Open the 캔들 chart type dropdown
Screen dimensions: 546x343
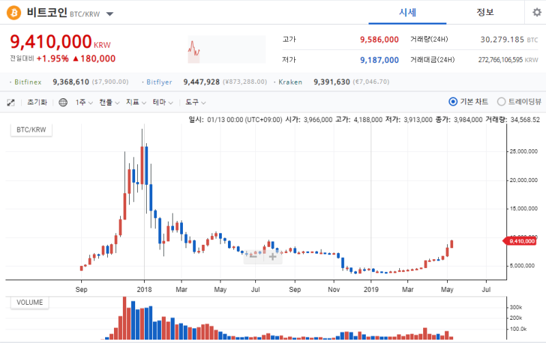(109, 102)
